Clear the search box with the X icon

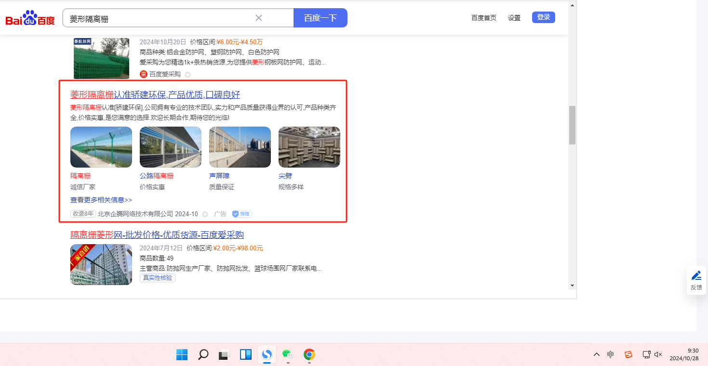[x=259, y=18]
